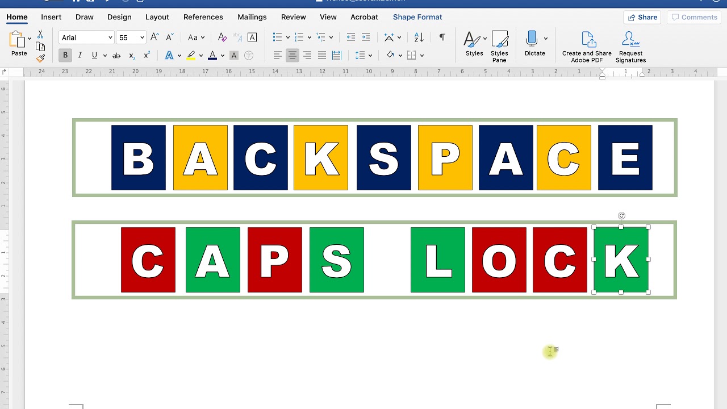The image size is (727, 409).
Task: Cut selection with the scissors icon
Action: 40,35
